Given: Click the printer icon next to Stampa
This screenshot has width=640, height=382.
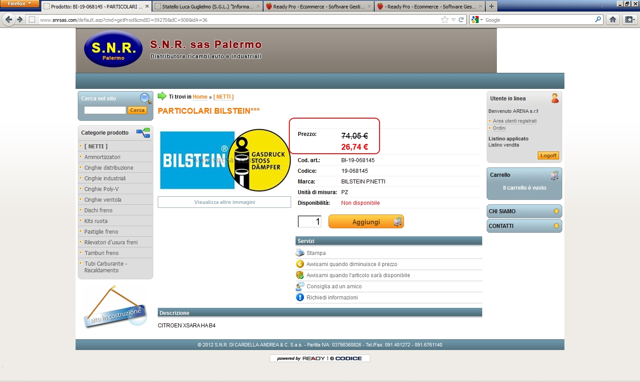Looking at the screenshot, I should [300, 253].
